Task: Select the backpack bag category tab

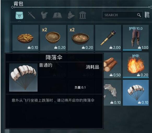Action: coord(19,15)
